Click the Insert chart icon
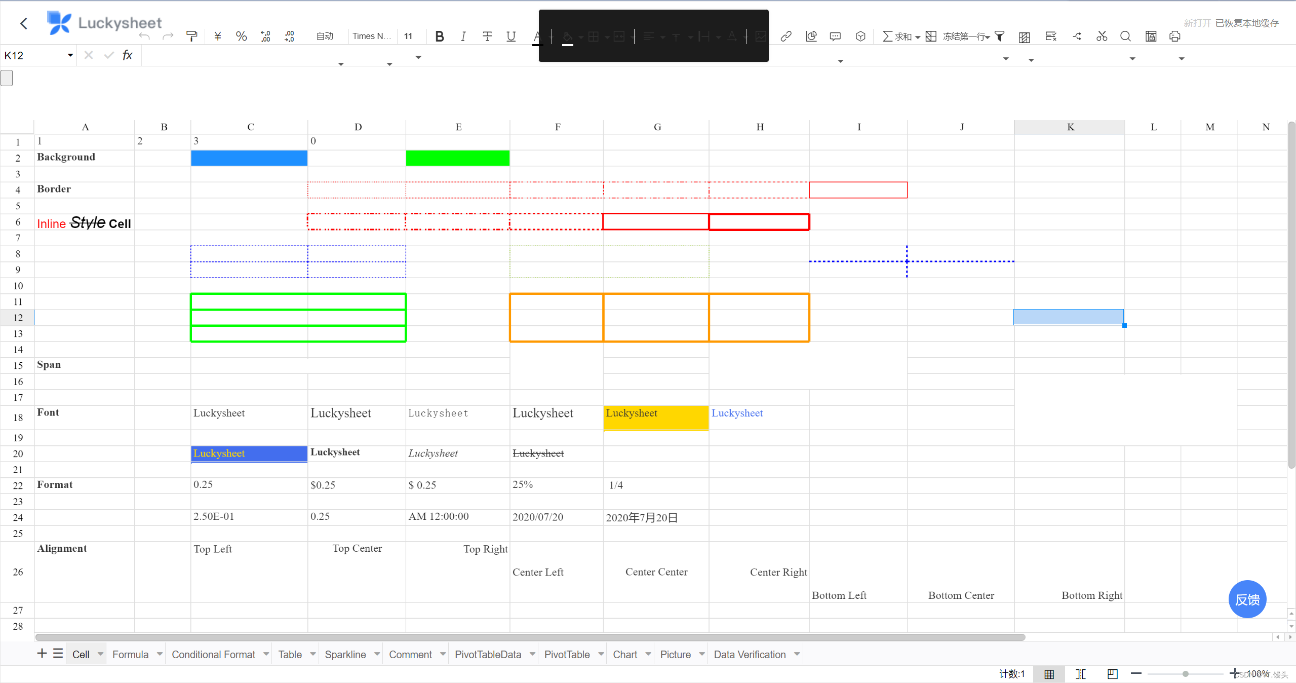 coord(809,36)
